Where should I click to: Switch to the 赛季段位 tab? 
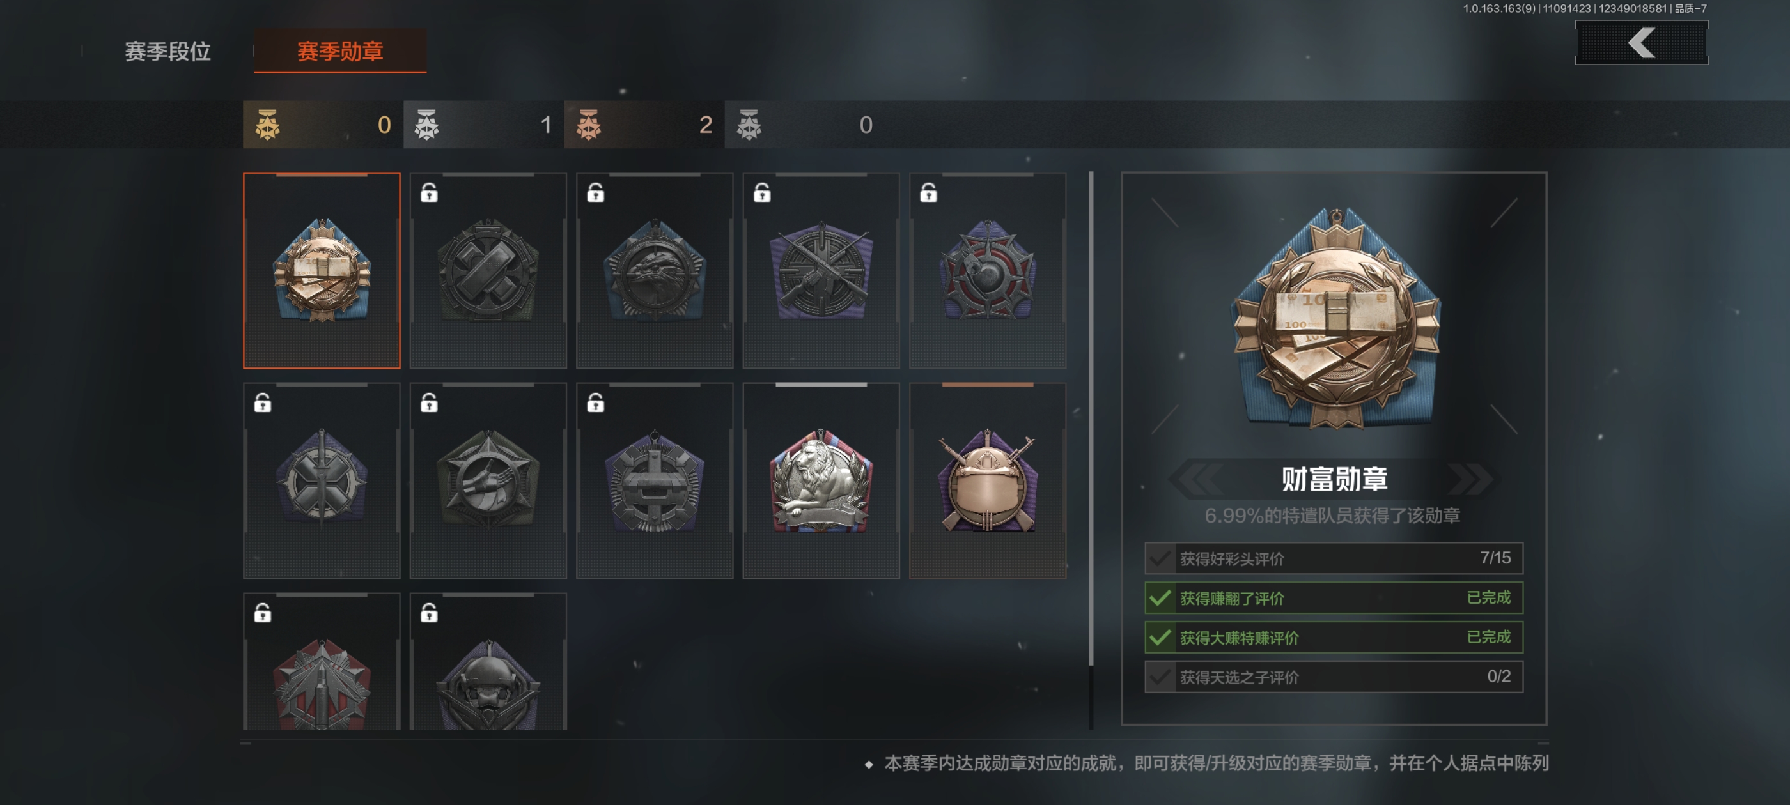click(167, 51)
